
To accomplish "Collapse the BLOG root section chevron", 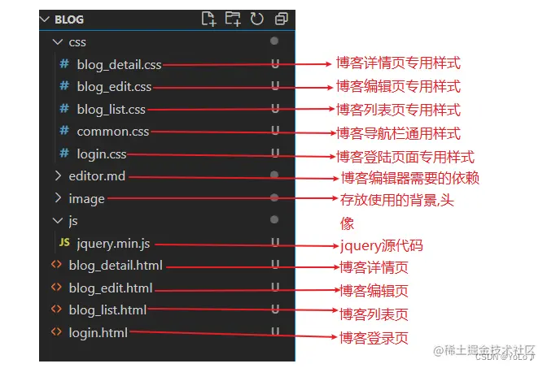I will 45,19.
